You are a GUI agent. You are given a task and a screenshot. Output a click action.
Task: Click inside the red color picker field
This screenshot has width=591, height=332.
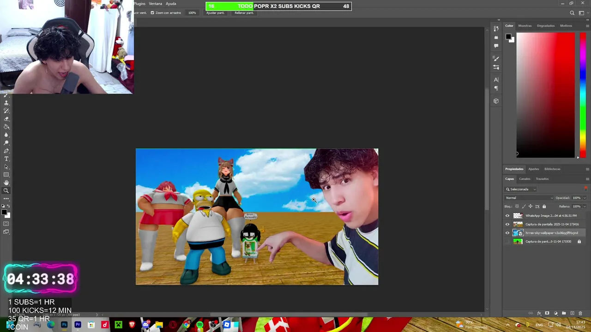tap(545, 95)
